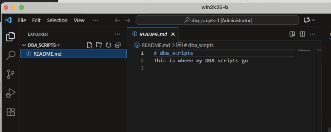
Task: Select README.md in the file tree
Action: coord(48,54)
